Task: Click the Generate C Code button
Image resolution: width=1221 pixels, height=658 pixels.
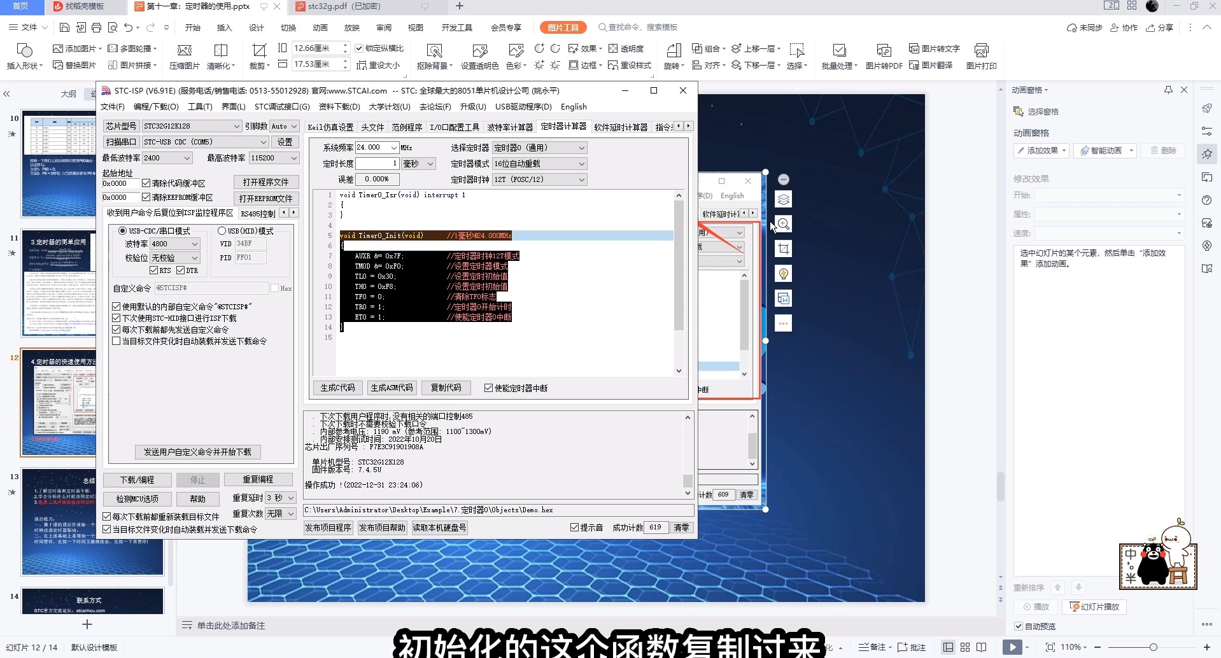Action: coord(337,388)
